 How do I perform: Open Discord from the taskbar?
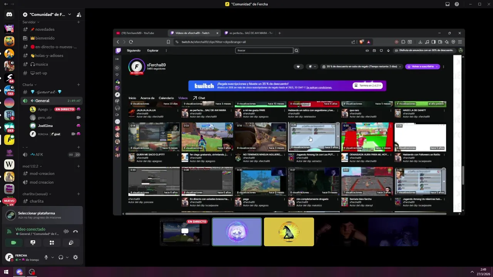19,272
